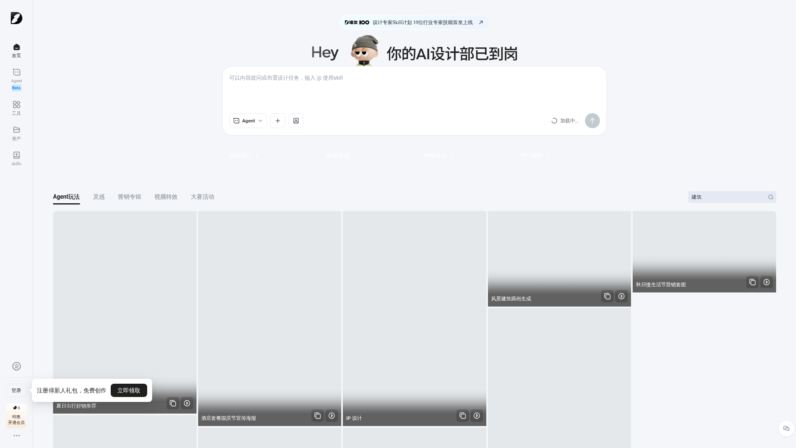Switch to the 视频特效 tab
Screen dimensions: 796x448
[166, 197]
